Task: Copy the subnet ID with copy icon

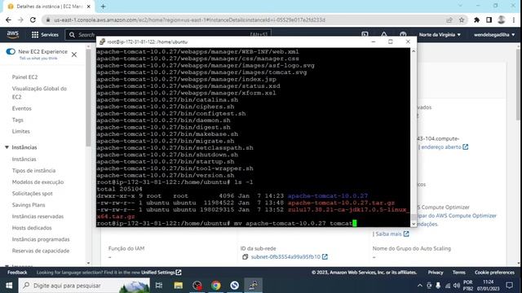Action: pos(245,257)
